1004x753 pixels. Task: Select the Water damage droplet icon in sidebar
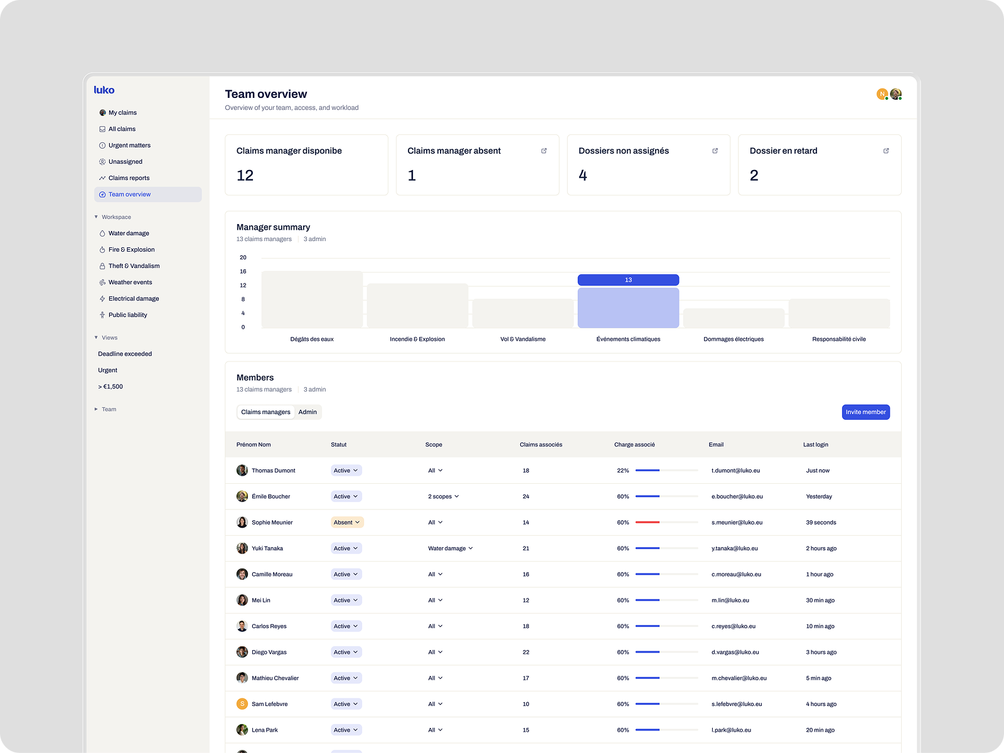click(x=102, y=233)
